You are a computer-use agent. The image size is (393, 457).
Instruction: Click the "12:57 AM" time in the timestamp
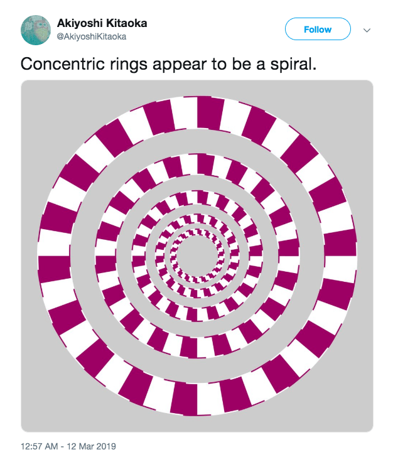pos(41,446)
